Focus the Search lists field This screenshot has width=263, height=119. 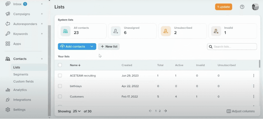click(234, 47)
